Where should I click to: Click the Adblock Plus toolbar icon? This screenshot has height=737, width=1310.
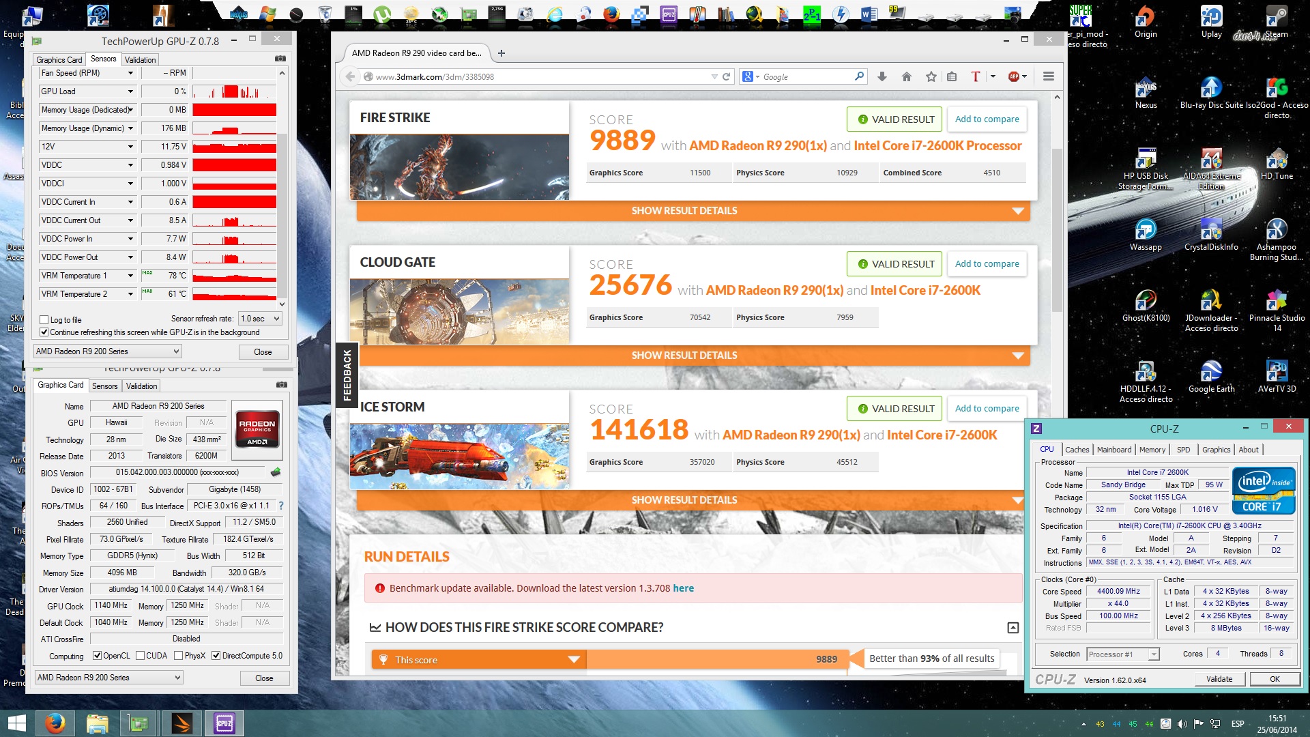[1014, 76]
